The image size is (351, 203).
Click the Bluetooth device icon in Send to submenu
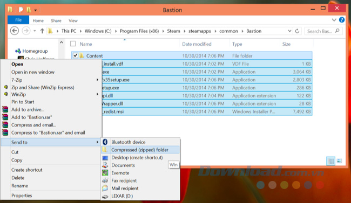105,142
